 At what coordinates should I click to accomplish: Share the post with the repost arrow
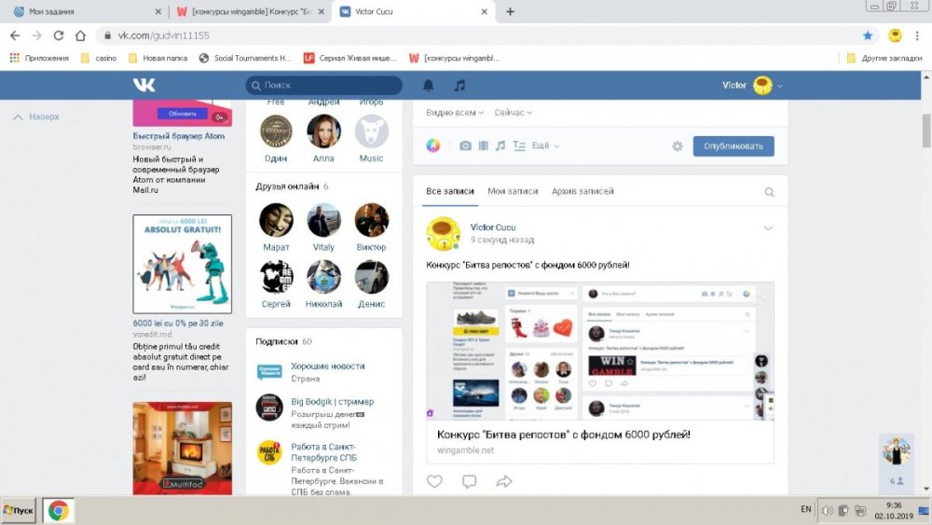[504, 481]
